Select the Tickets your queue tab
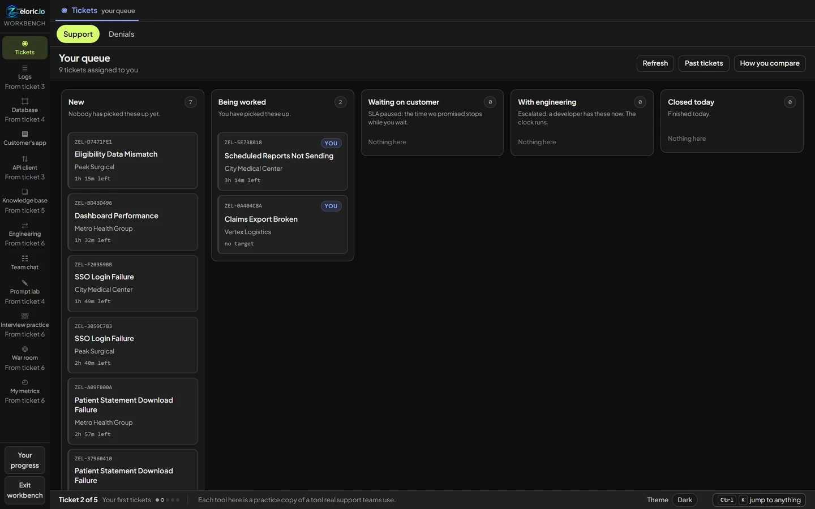Screen dimensions: 815x509 pyautogui.click(x=97, y=11)
